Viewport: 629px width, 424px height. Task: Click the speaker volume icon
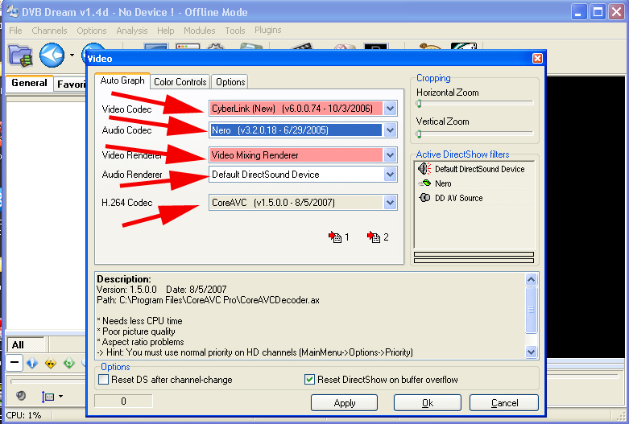[21, 396]
